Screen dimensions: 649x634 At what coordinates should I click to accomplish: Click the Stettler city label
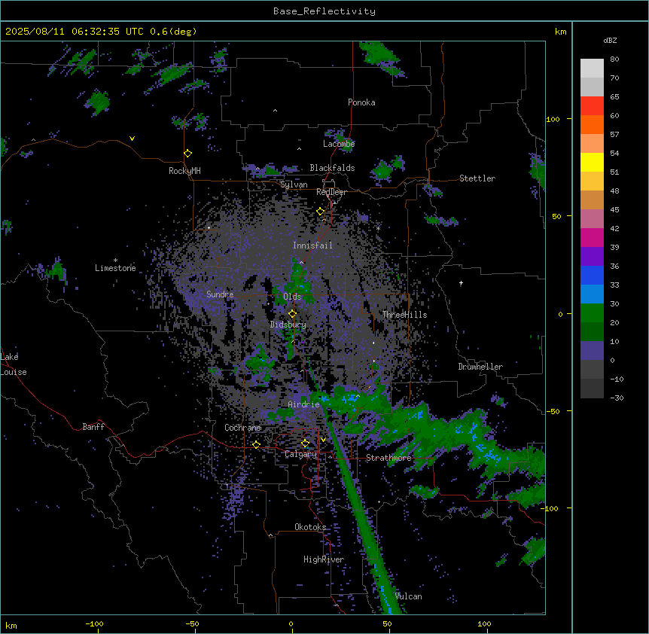pos(477,178)
